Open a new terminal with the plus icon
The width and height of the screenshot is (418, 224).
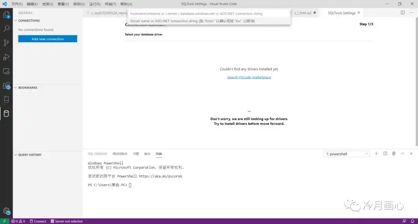click(x=376, y=154)
